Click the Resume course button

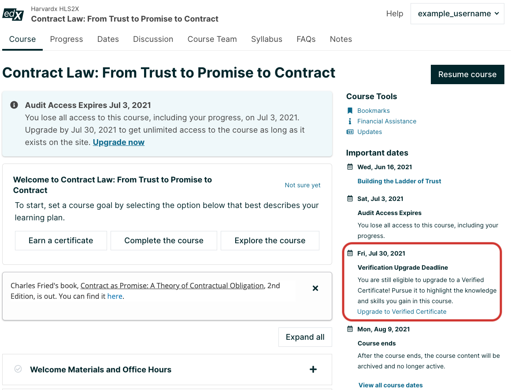click(467, 74)
